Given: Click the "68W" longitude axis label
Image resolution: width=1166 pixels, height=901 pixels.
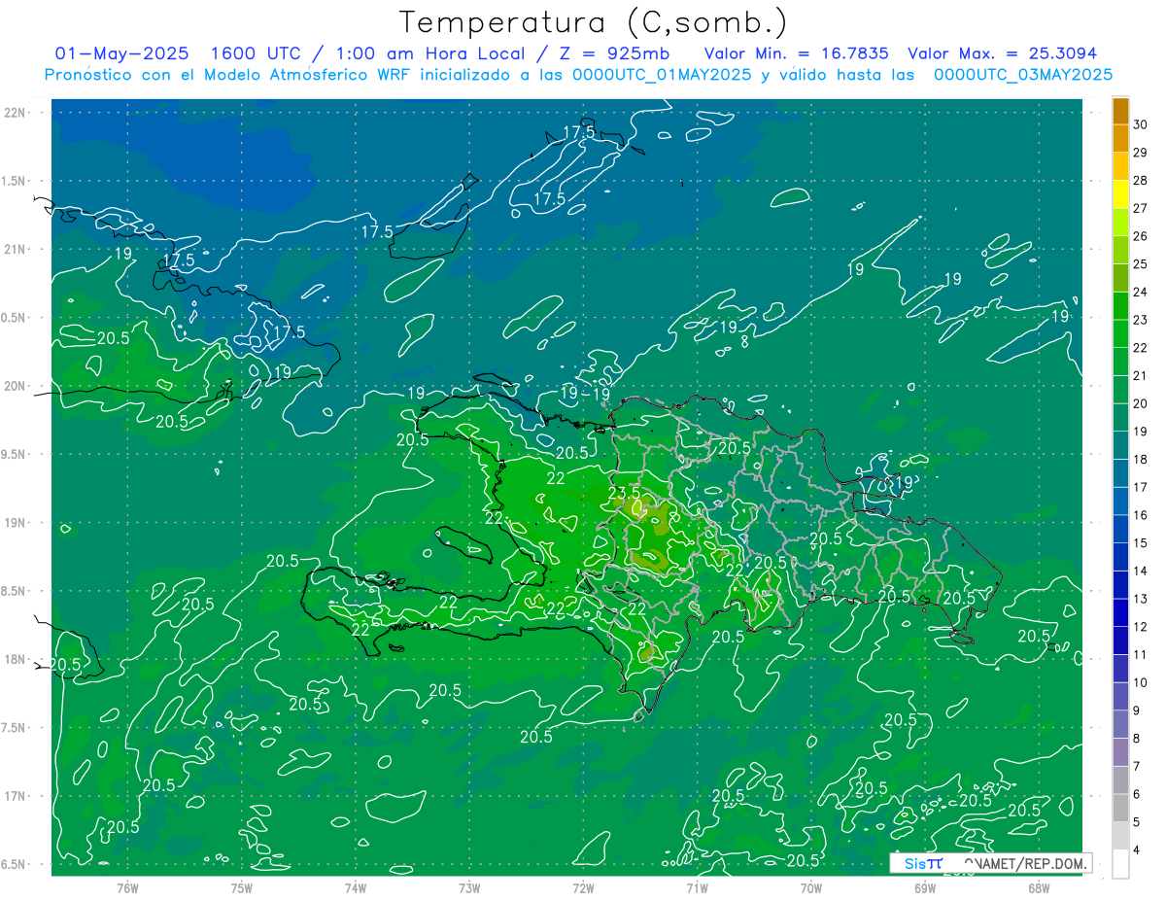Looking at the screenshot, I should pyautogui.click(x=1039, y=887).
